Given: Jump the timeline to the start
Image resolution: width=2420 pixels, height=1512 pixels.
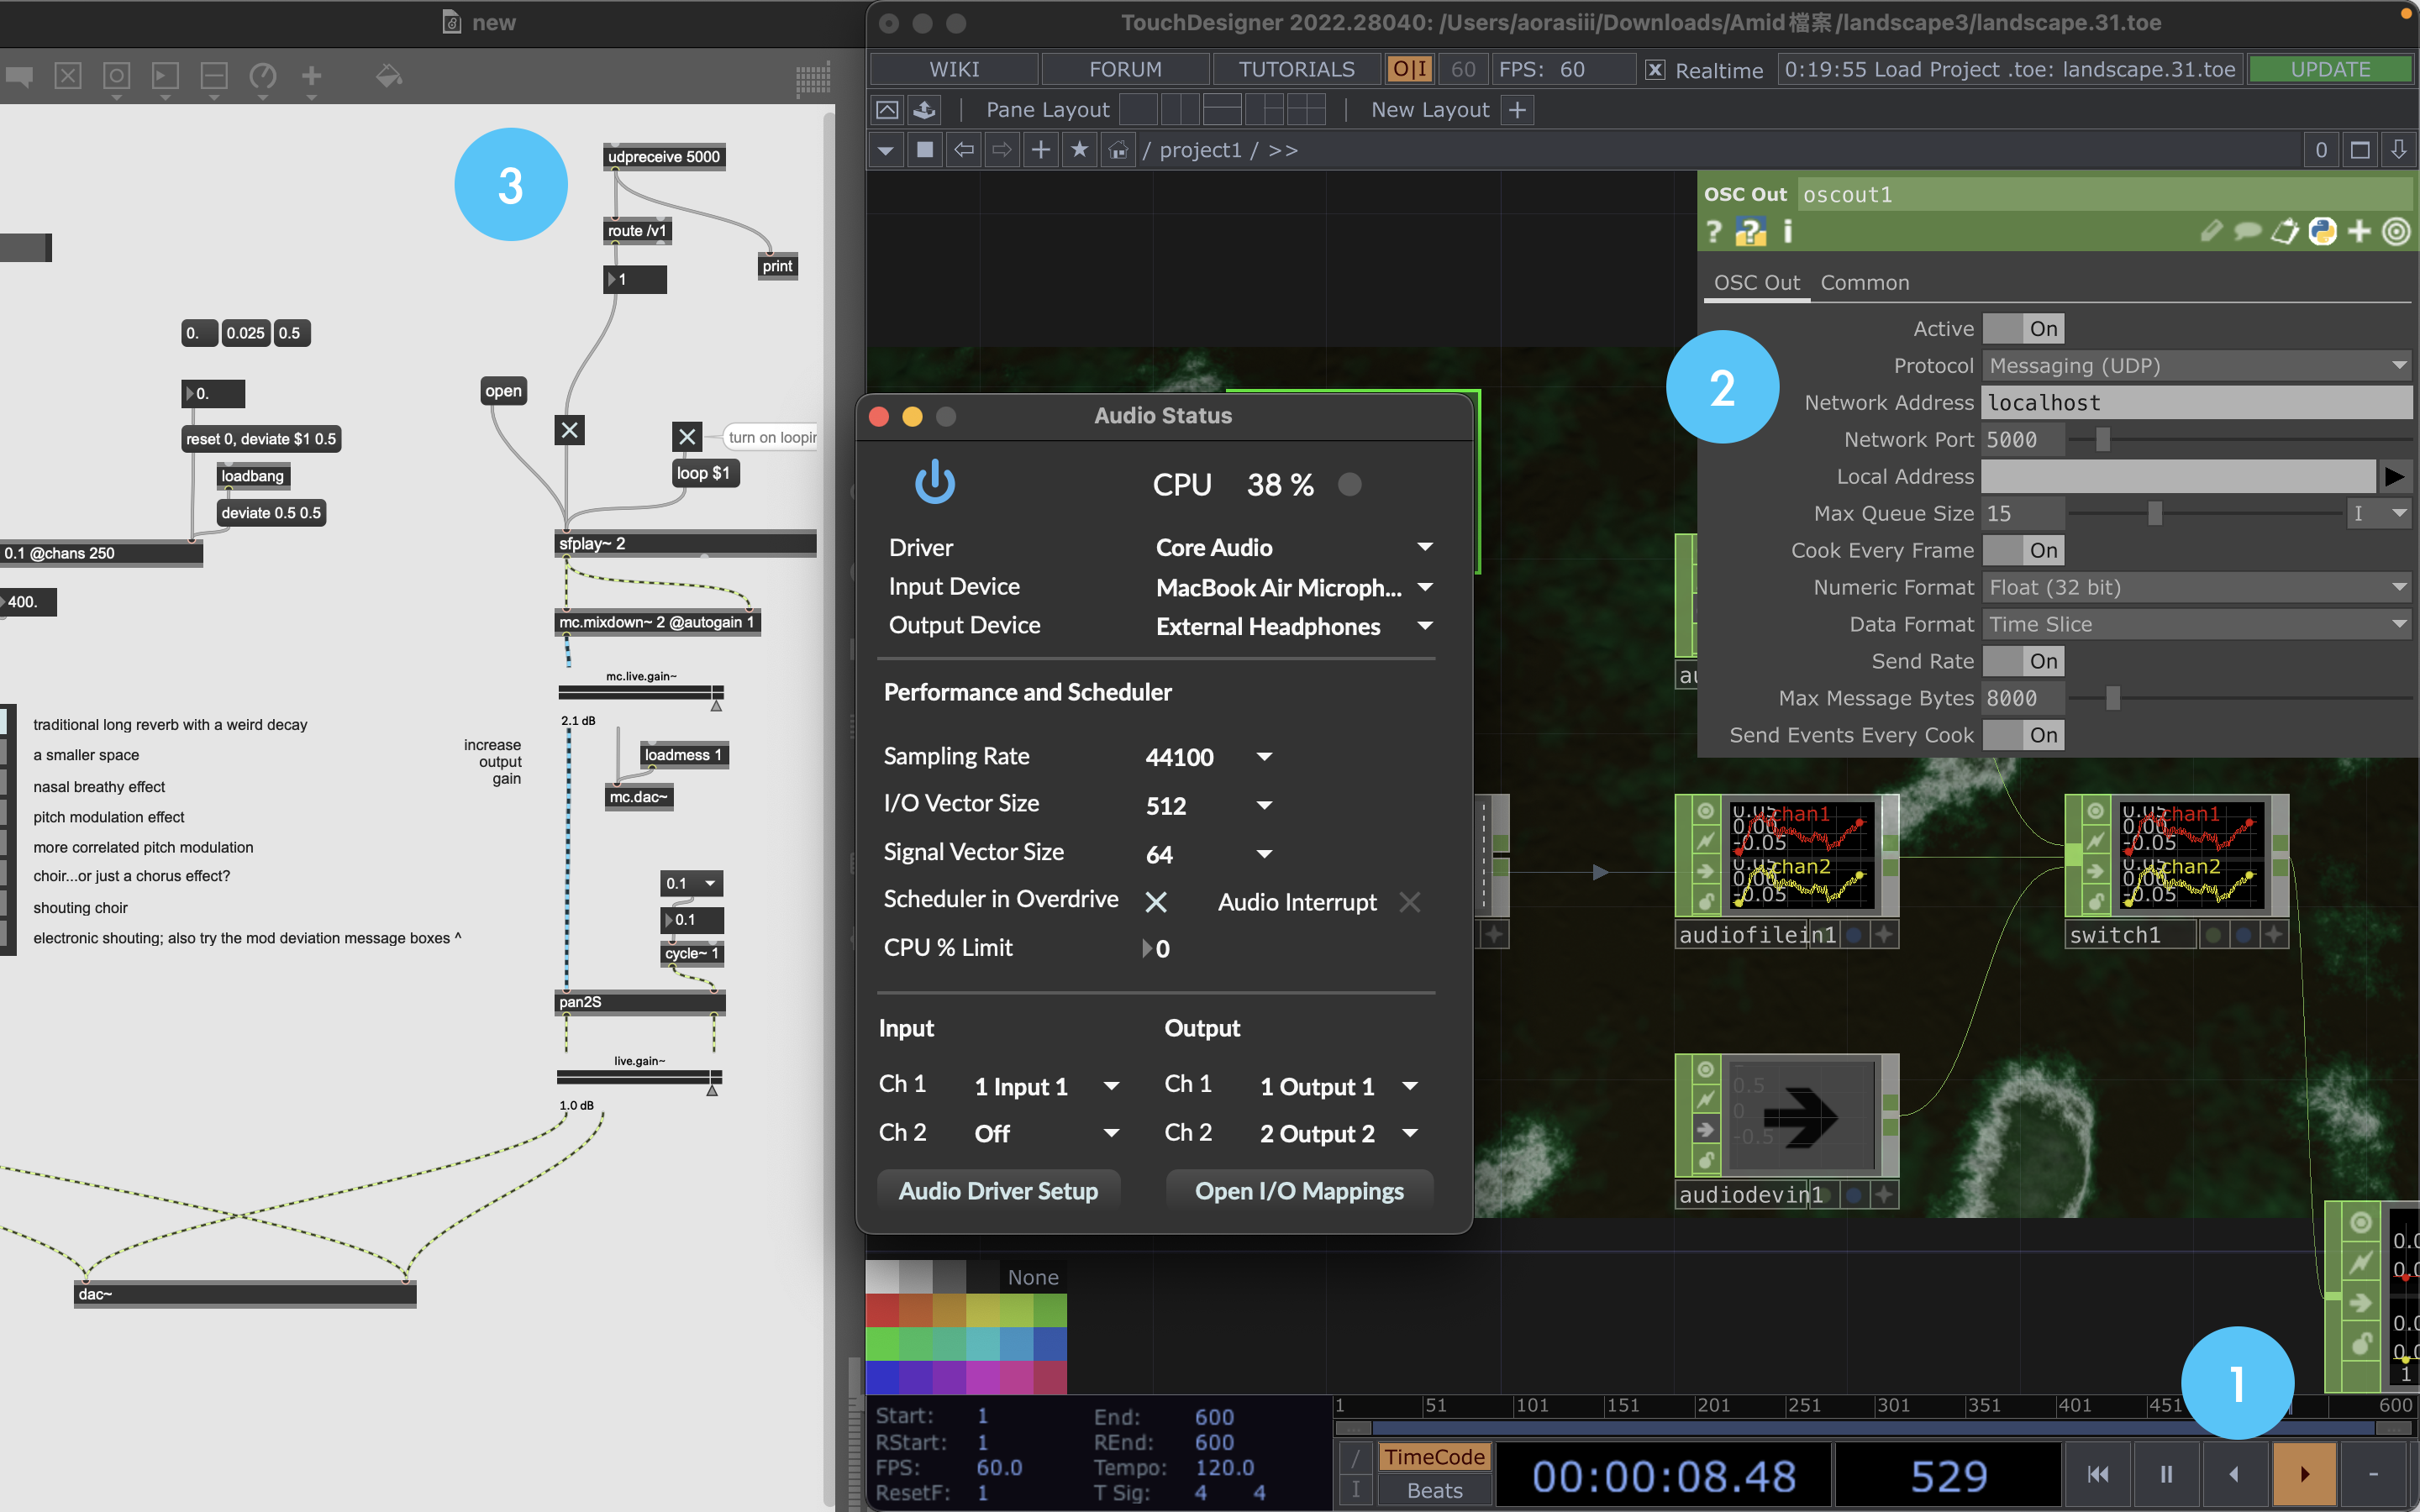Looking at the screenshot, I should (x=2097, y=1474).
